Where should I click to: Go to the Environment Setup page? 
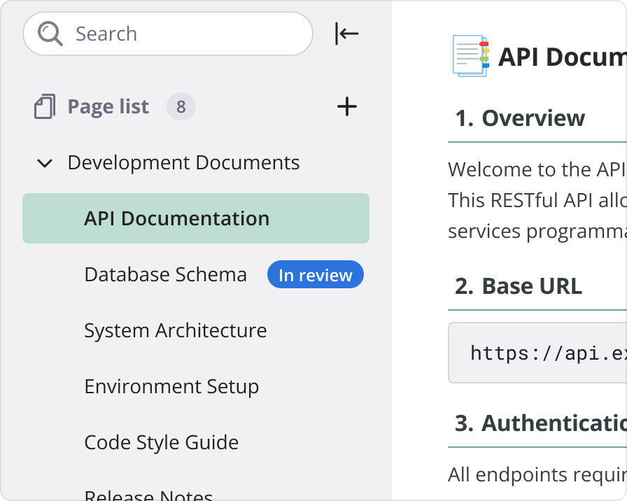[x=171, y=386]
